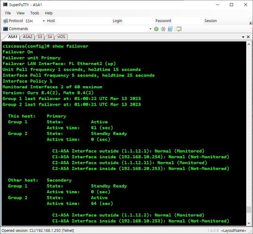Viewport: 253px width, 234px height.
Task: Click the C1-ASA inside 192.168.10.253 line
Action: click(141, 221)
